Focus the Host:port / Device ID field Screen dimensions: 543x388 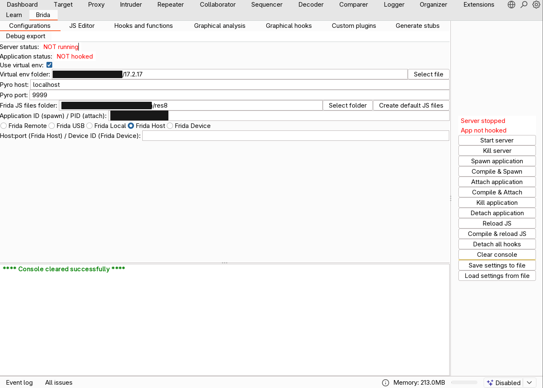(296, 136)
